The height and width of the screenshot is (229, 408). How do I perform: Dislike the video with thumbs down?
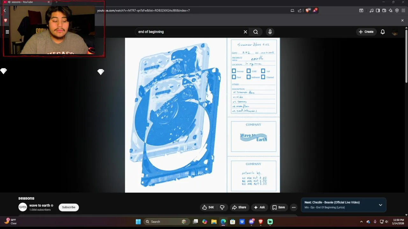222,207
